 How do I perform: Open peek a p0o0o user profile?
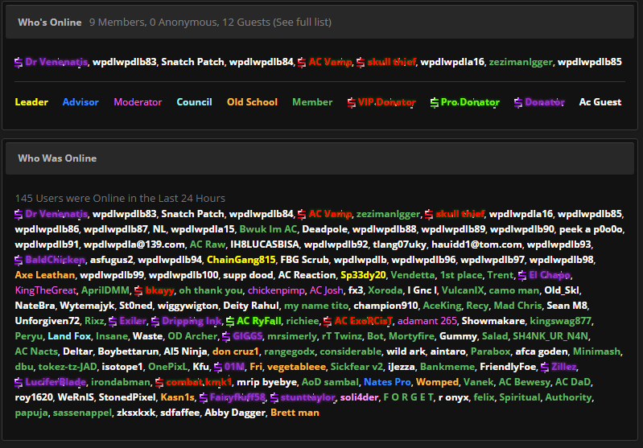click(591, 229)
